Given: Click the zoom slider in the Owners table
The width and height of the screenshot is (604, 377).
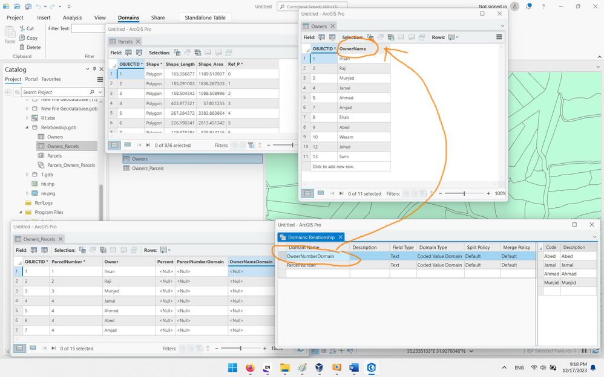Looking at the screenshot, I should pyautogui.click(x=465, y=193).
